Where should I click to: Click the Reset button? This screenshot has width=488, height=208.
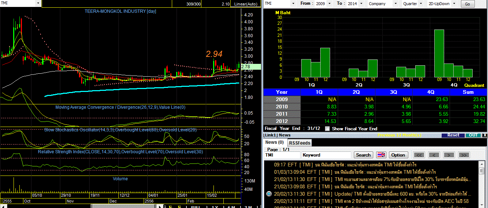point(453,135)
